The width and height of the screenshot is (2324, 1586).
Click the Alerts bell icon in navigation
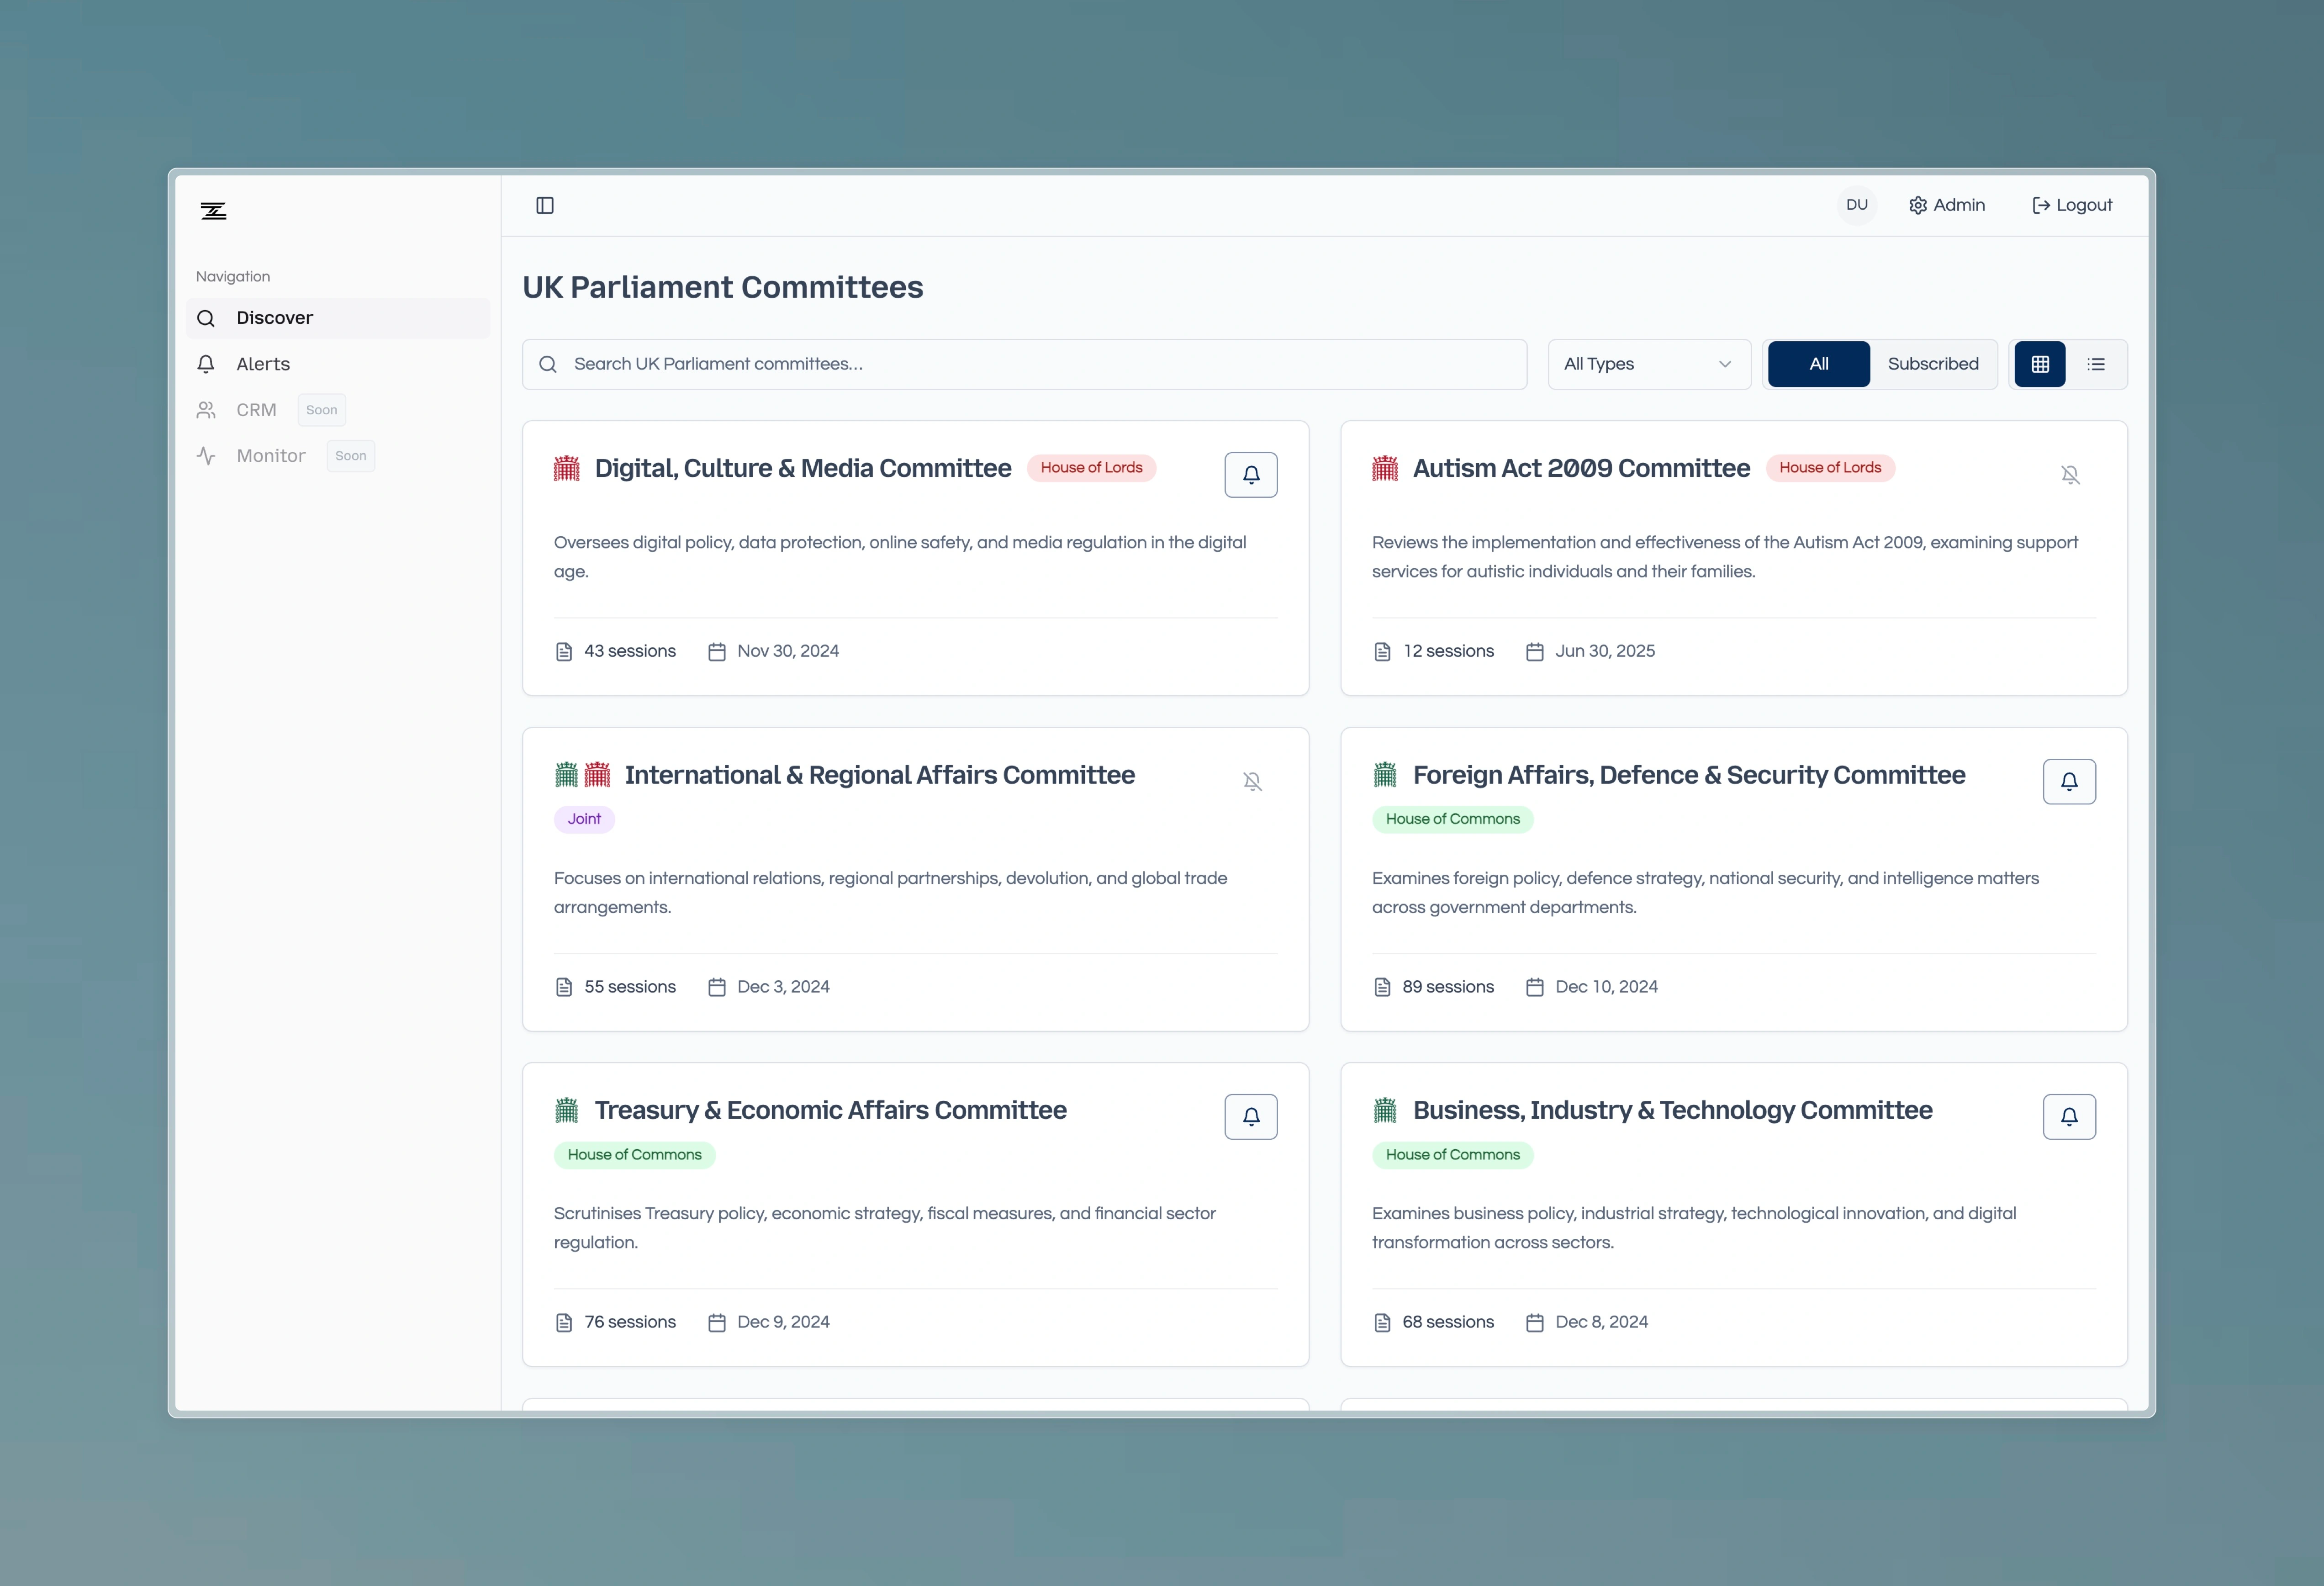[207, 364]
